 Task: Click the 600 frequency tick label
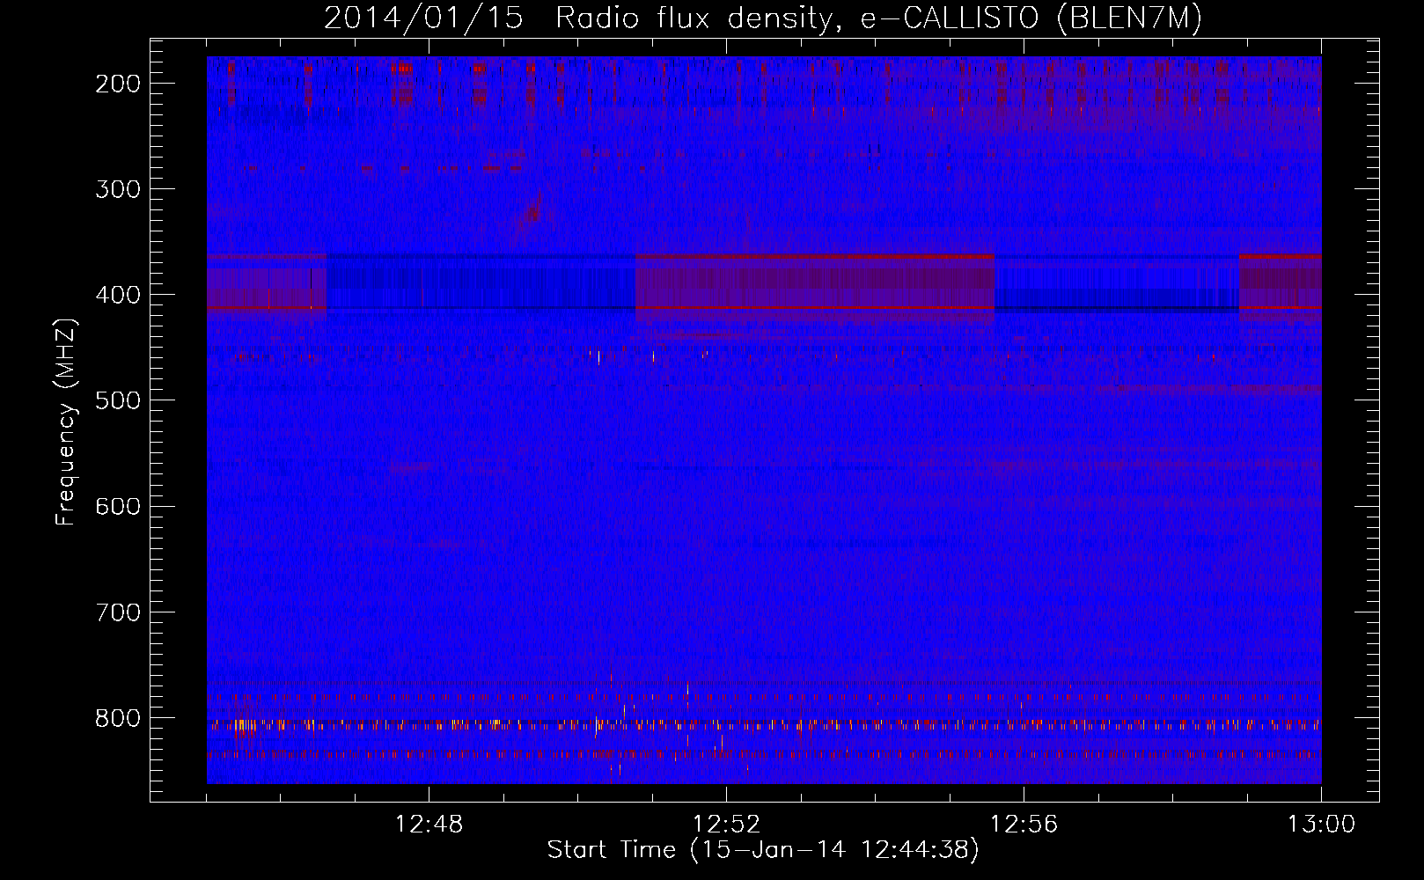click(x=116, y=506)
